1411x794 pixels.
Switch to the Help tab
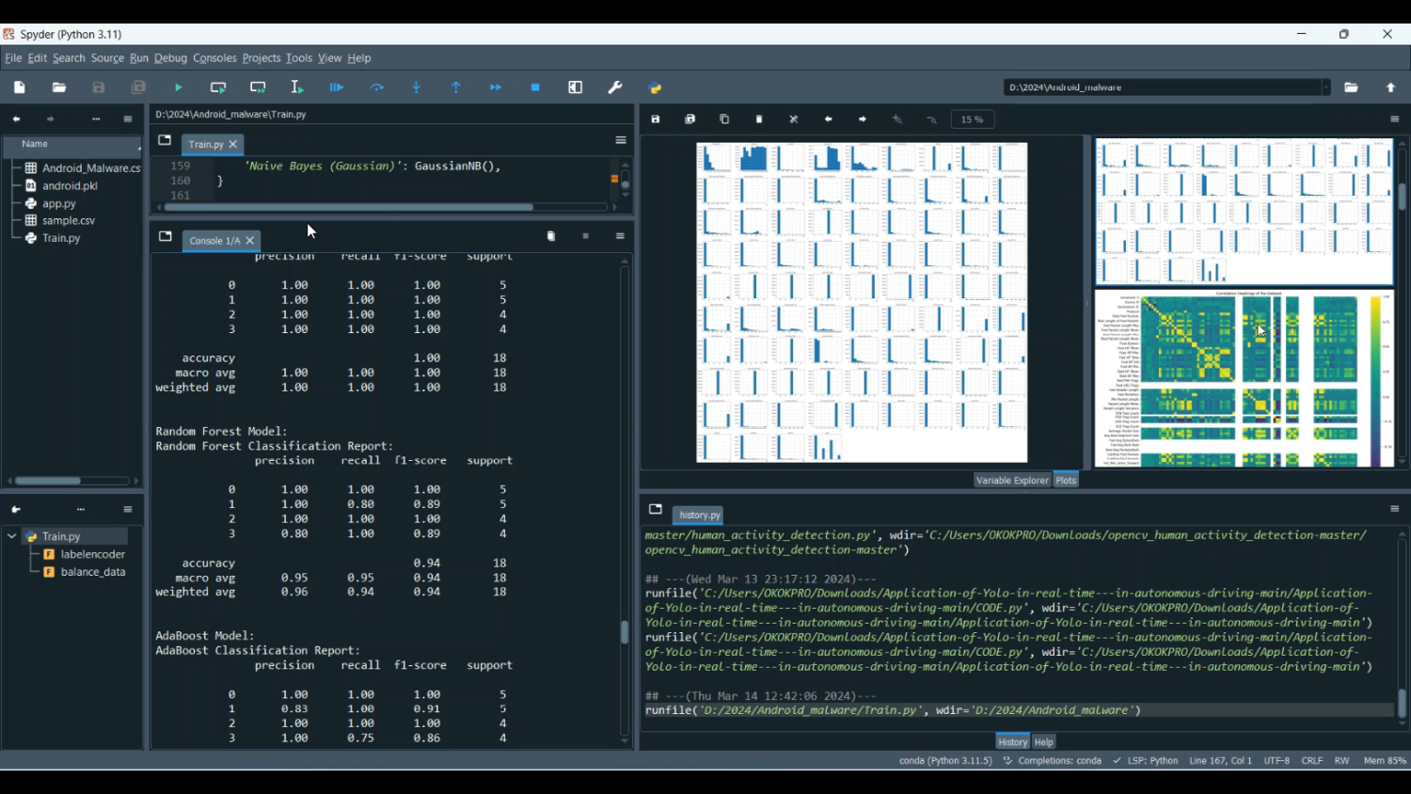1044,742
